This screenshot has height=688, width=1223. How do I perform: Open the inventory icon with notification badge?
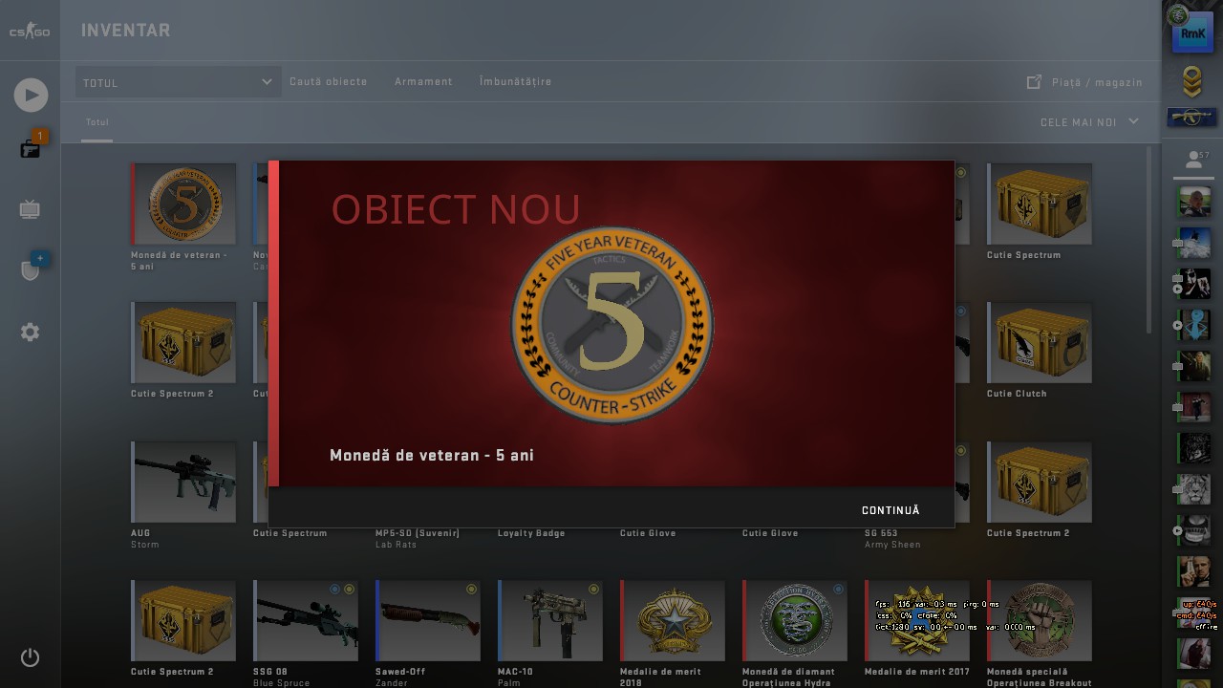pyautogui.click(x=31, y=148)
